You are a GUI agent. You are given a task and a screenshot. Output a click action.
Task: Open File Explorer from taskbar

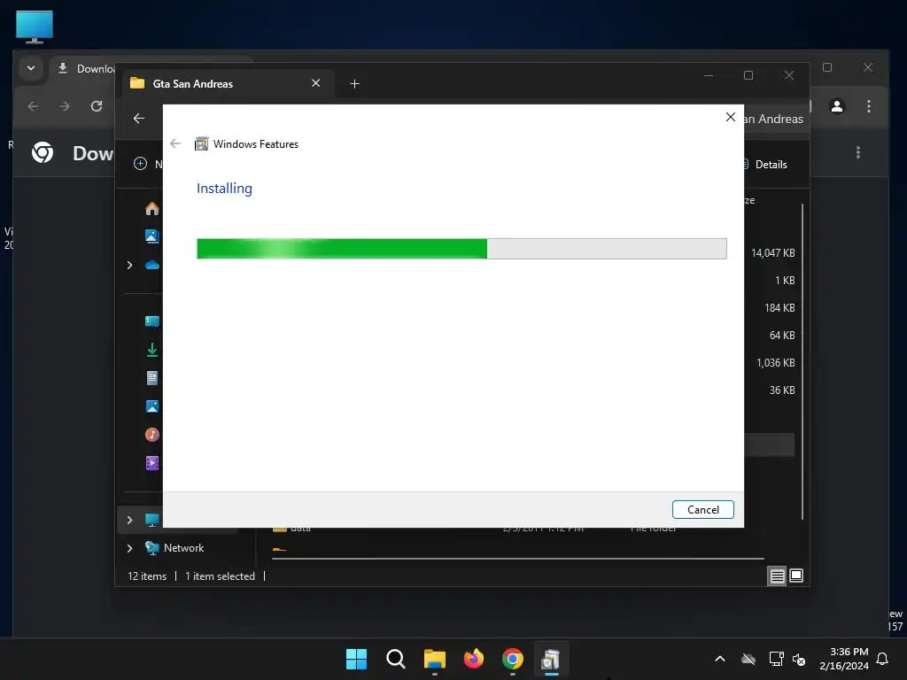434,659
